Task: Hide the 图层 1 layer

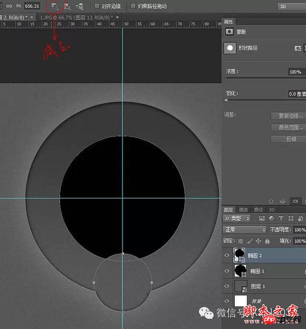Action: 227,286
